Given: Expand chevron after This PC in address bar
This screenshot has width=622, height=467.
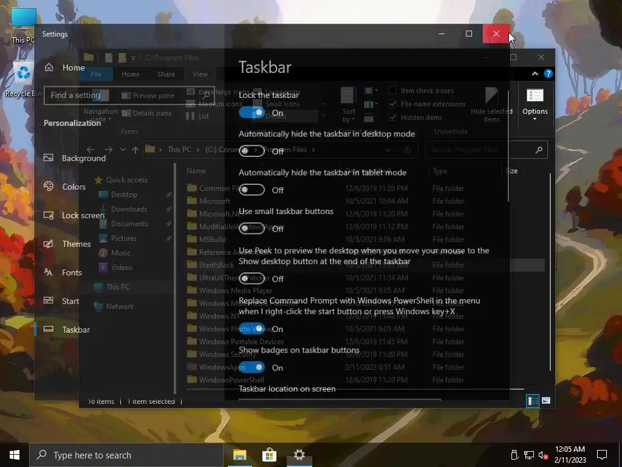Looking at the screenshot, I should coord(199,150).
